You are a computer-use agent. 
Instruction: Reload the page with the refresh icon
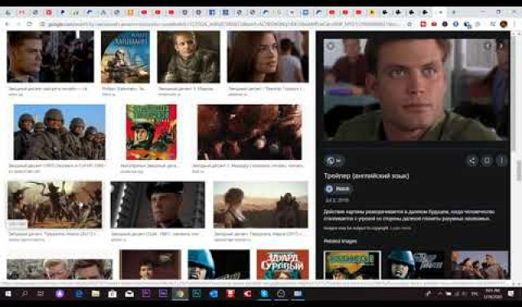click(29, 24)
